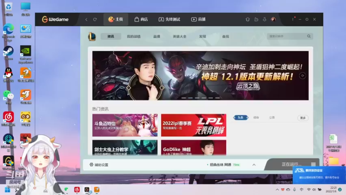The height and width of the screenshot is (195, 346).
Task: Open the hamburger menu beside 正在运行
Action: pos(313,164)
